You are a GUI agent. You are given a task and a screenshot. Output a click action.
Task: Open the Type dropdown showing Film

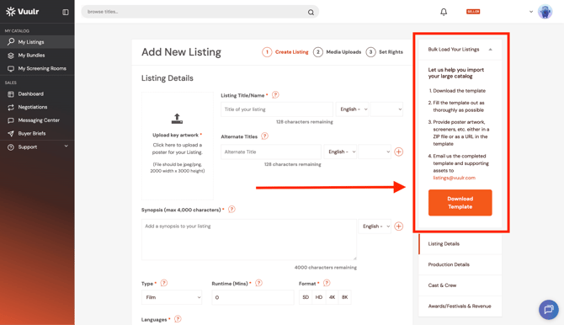172,297
